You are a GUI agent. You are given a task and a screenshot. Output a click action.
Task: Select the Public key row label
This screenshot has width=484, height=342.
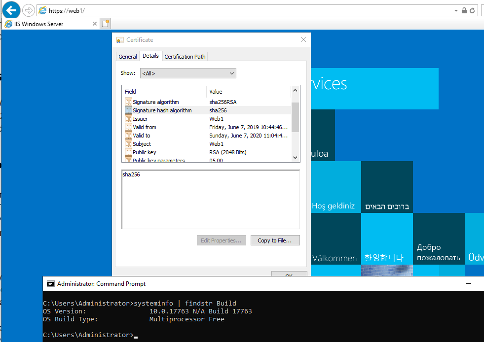coord(145,152)
